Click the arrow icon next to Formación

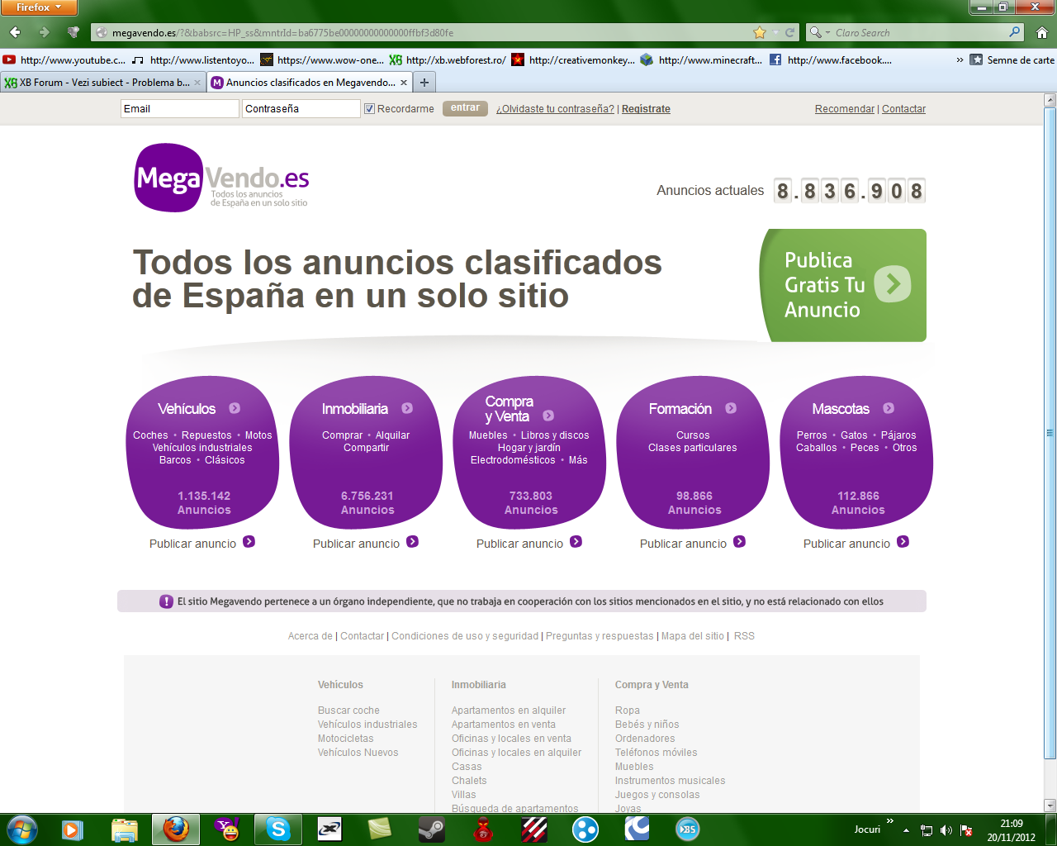[x=731, y=408]
